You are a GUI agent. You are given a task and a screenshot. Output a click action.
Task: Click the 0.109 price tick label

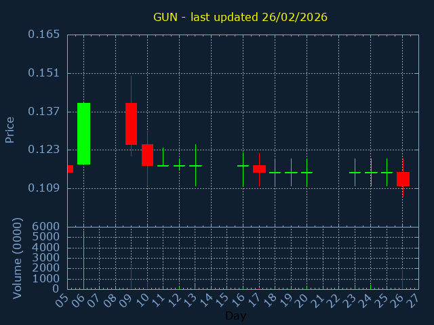pyautogui.click(x=43, y=188)
